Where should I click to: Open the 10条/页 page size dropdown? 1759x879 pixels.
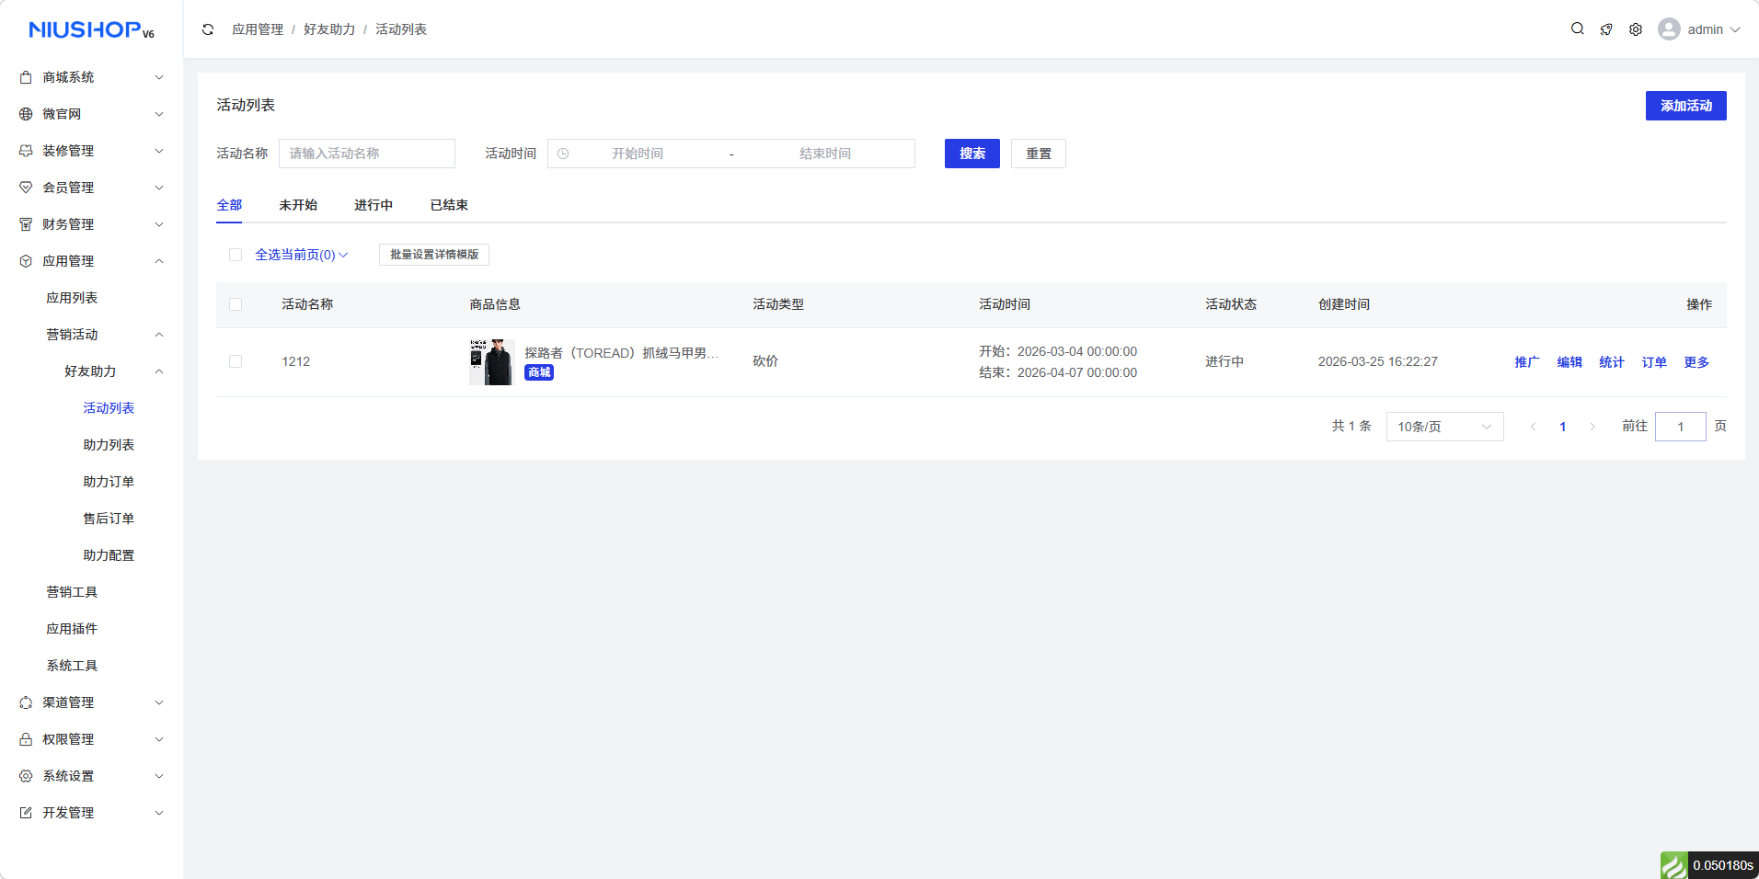pyautogui.click(x=1443, y=427)
